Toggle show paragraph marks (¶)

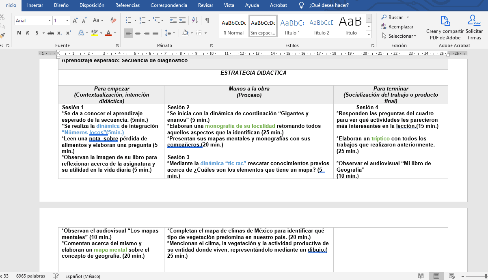click(x=207, y=20)
